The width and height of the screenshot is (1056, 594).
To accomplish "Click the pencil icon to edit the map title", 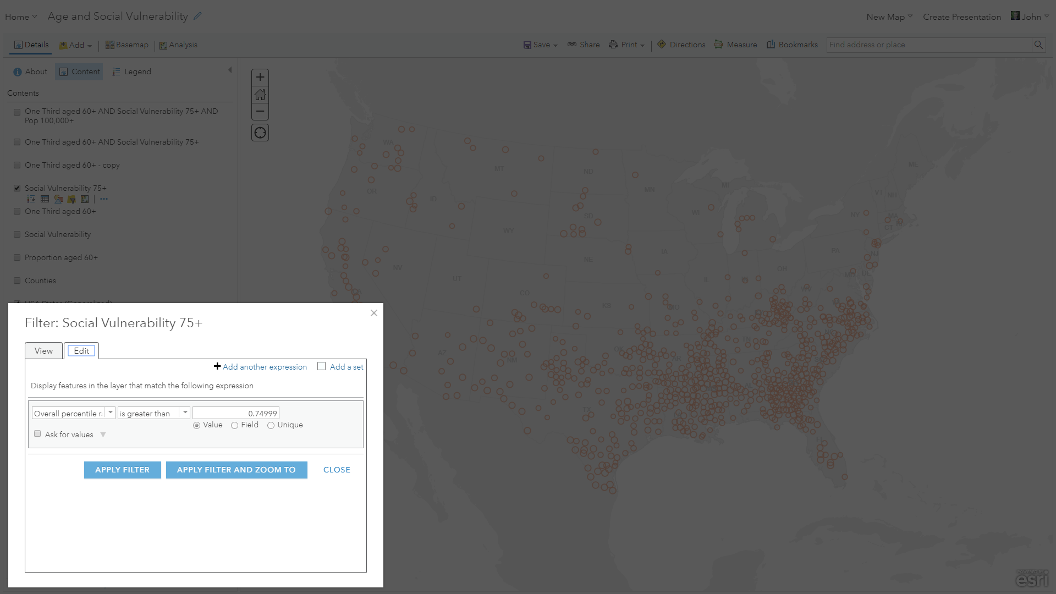I will (x=198, y=16).
